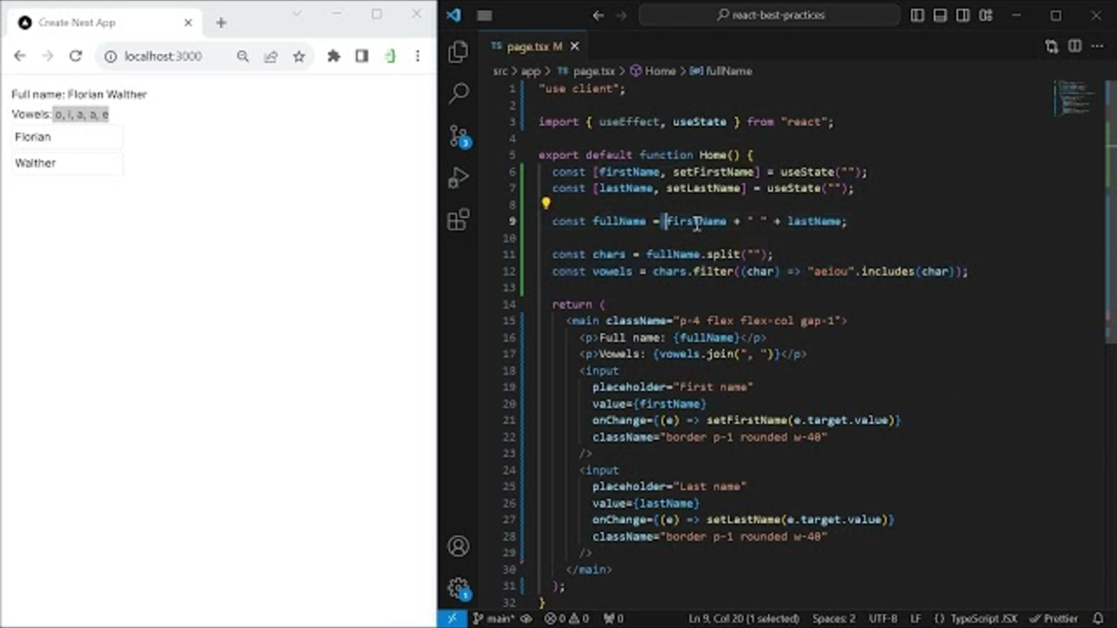Star the current page as a favorite
1117x628 pixels.
pos(298,56)
